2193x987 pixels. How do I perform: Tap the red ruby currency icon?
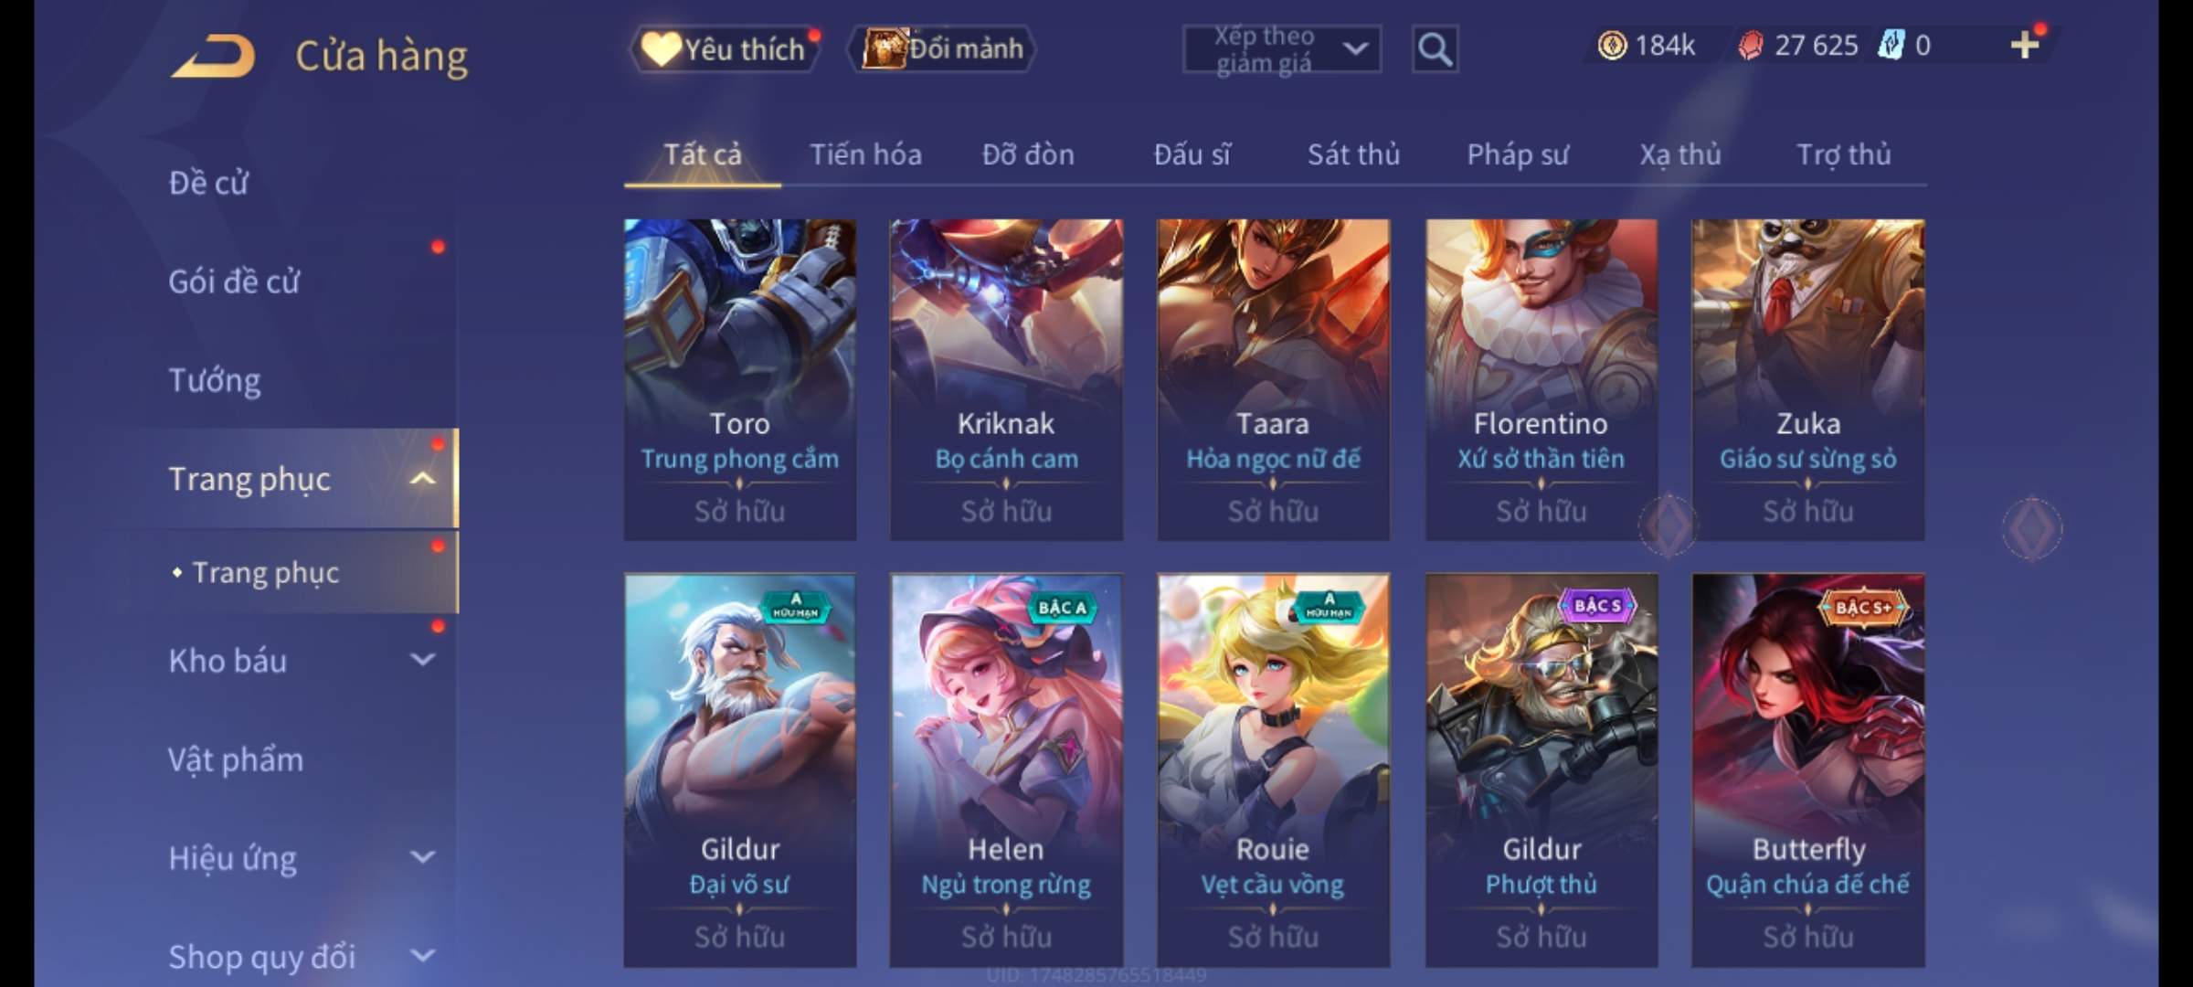1751,46
